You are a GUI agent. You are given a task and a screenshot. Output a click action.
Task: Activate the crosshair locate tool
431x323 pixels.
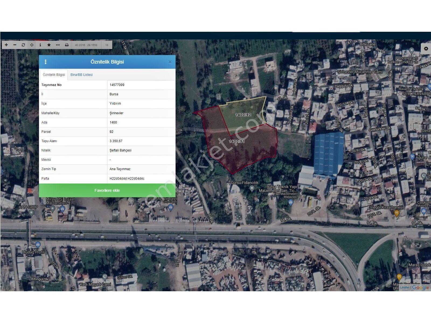[x=32, y=45]
